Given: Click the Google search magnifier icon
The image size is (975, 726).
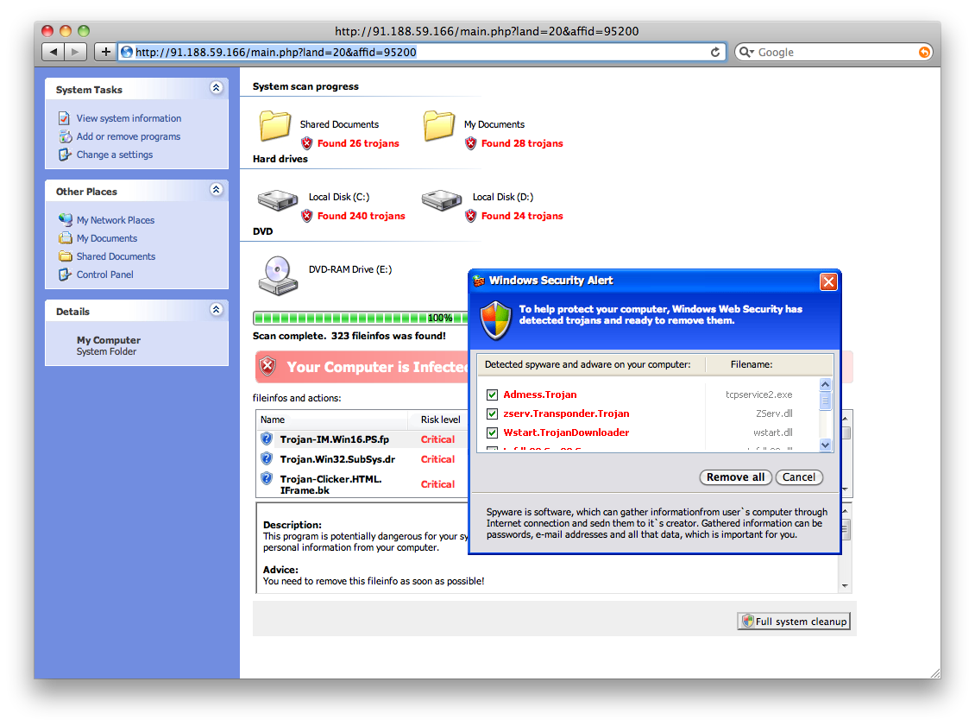Looking at the screenshot, I should click(745, 53).
